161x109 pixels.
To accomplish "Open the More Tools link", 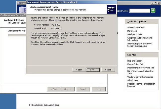I will 132,31.
